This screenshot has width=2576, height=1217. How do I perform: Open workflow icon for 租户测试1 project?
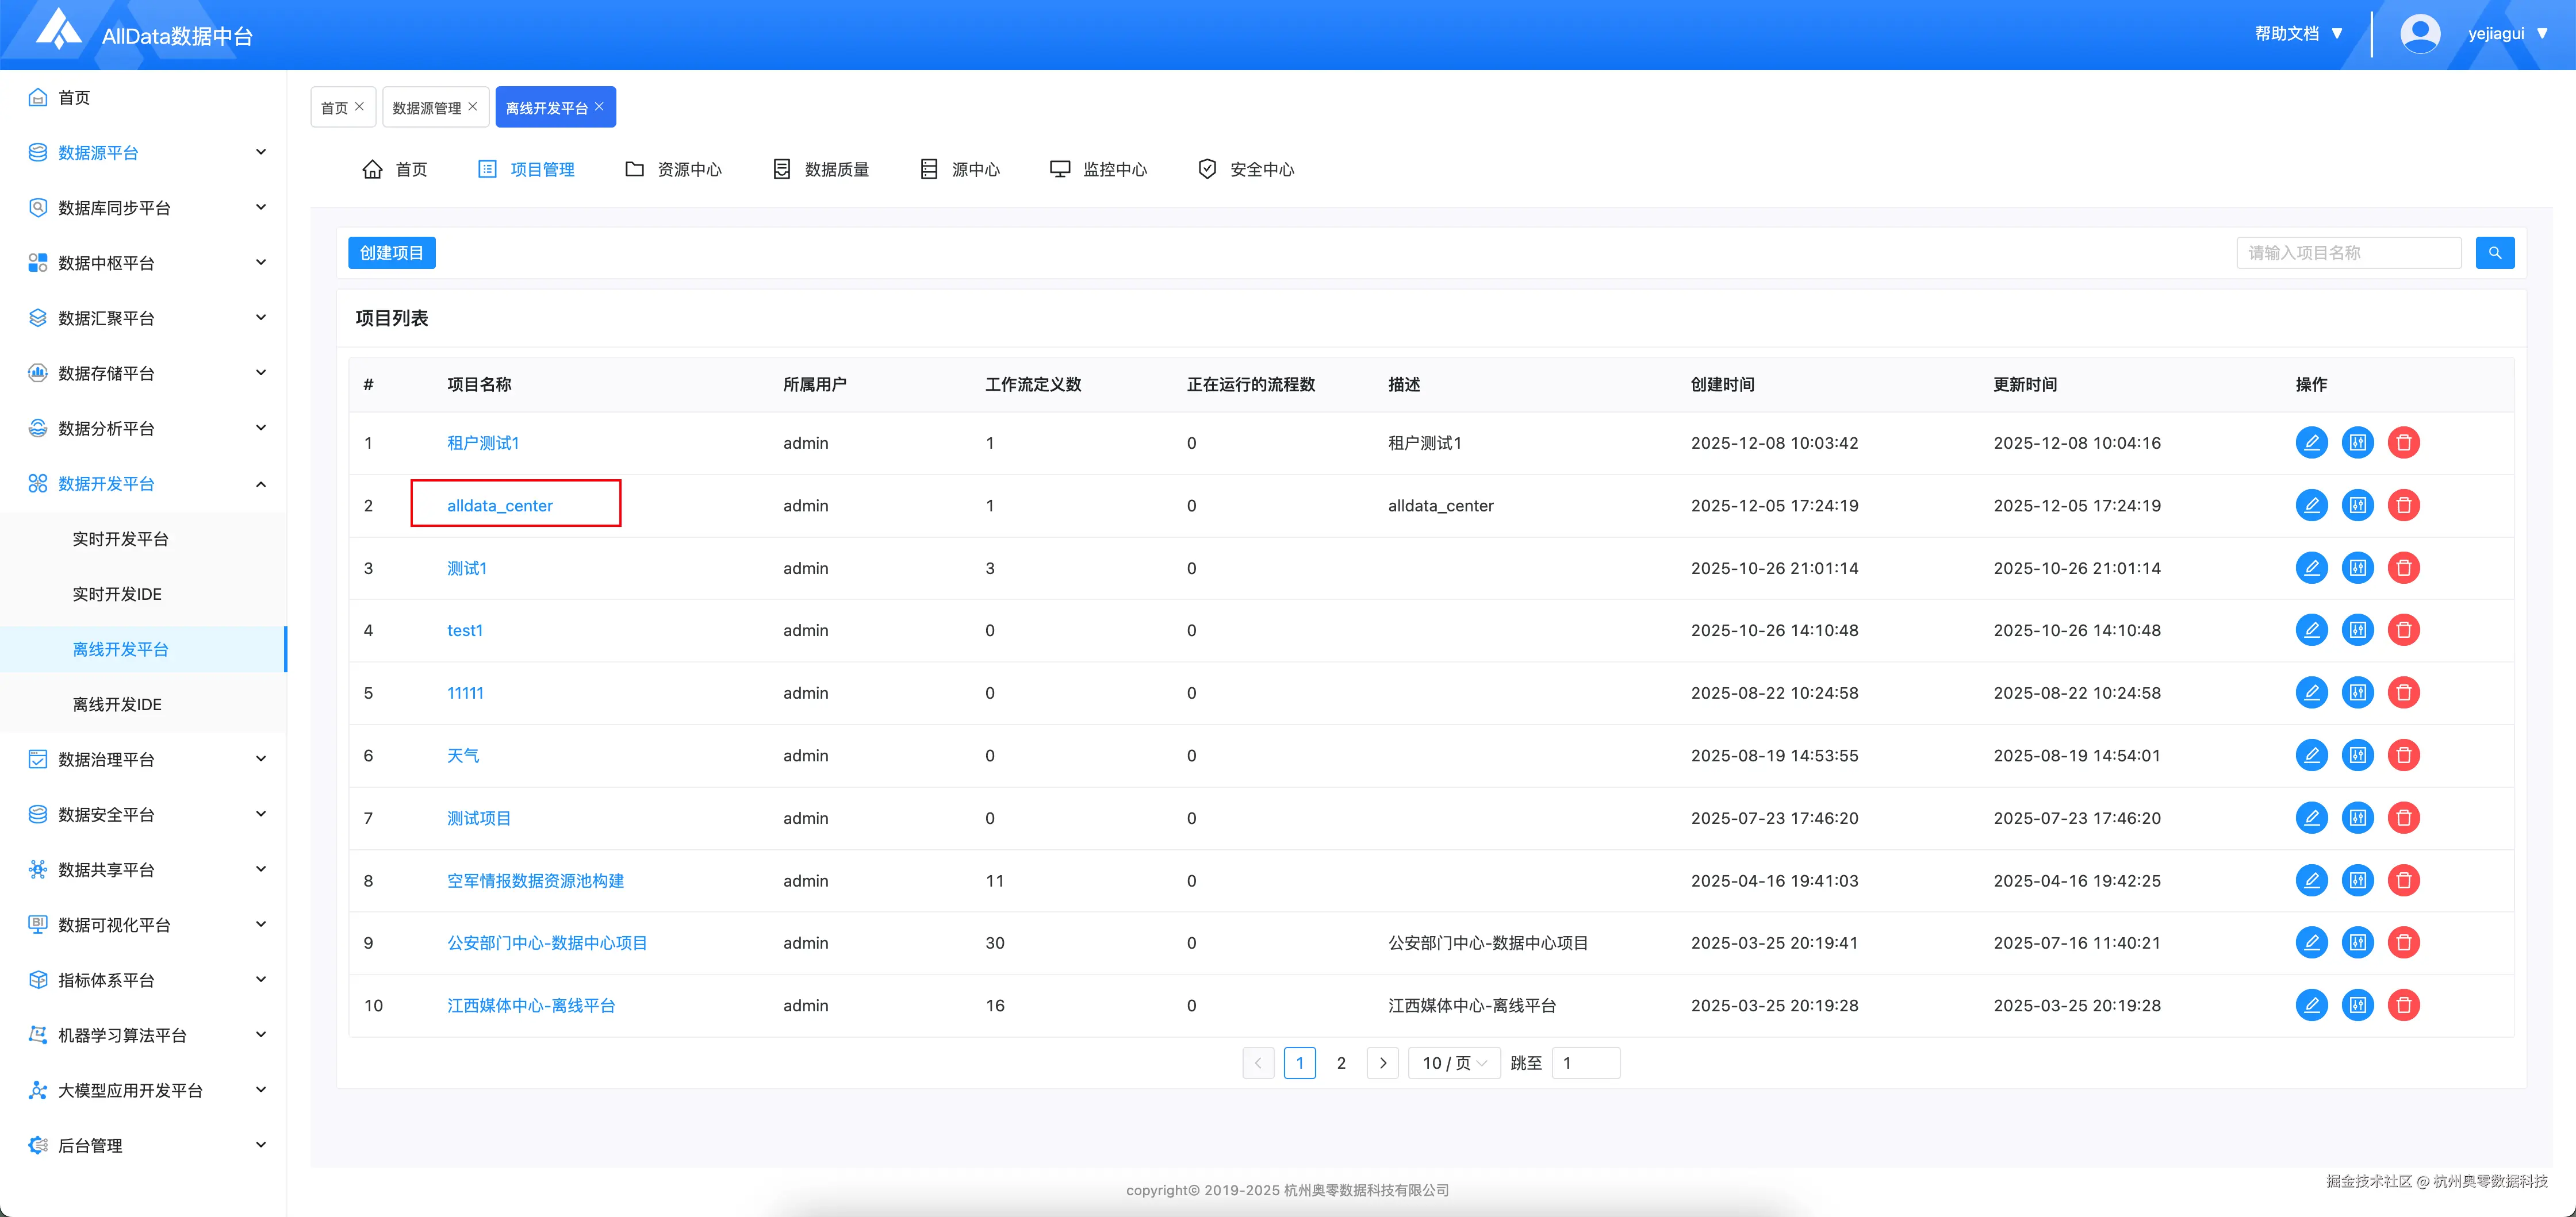(x=2358, y=442)
